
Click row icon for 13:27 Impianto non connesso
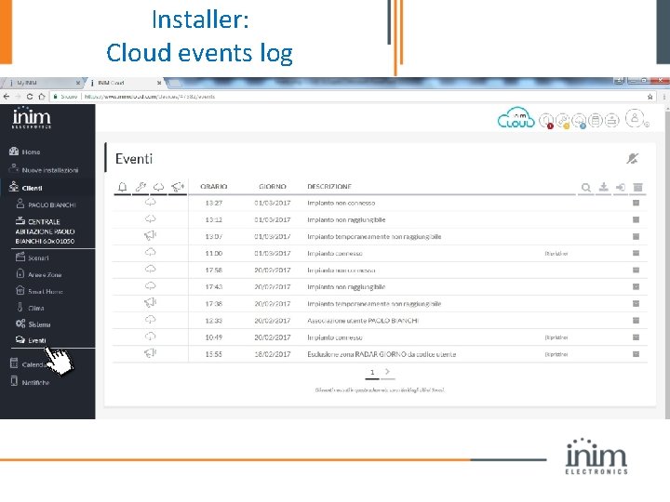point(636,203)
